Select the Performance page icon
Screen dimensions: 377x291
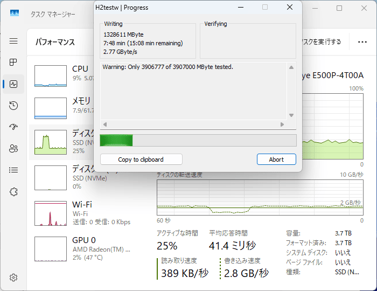click(x=13, y=84)
